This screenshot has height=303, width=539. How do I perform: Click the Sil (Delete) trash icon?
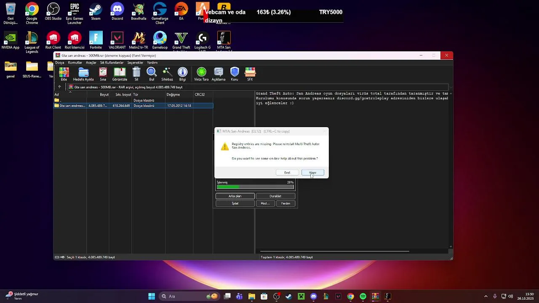pyautogui.click(x=136, y=74)
